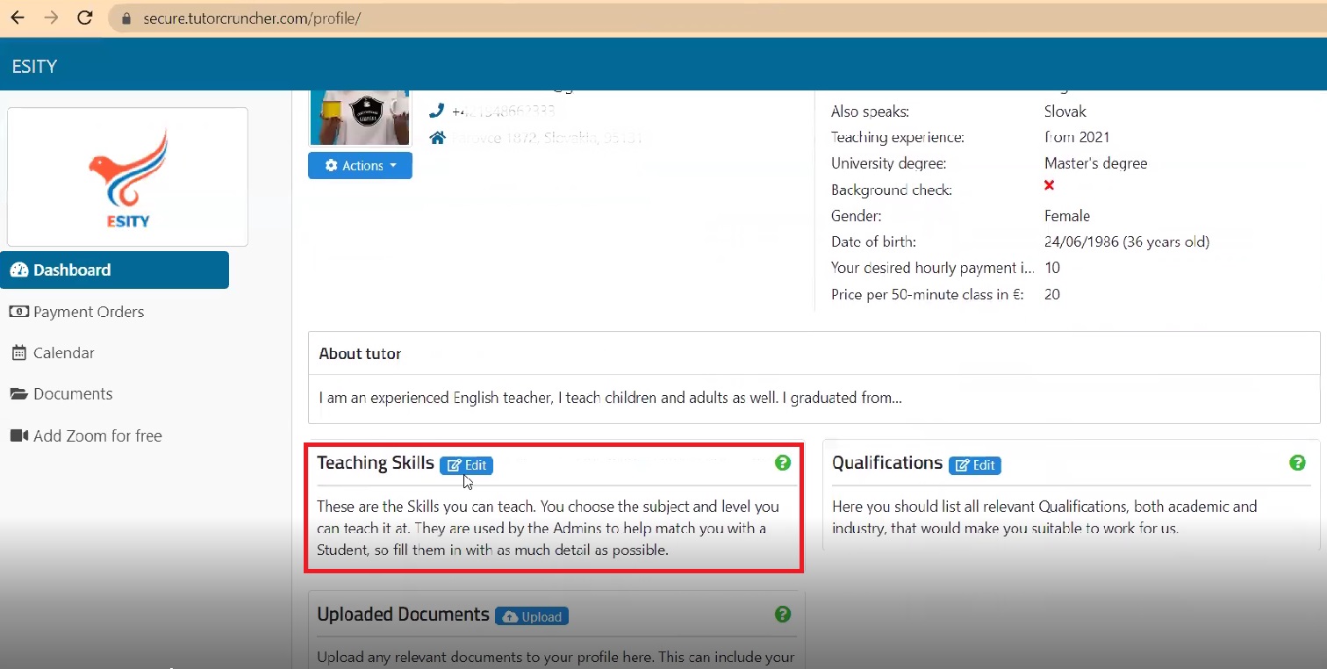
Task: Click the video camera icon for Add Zoom
Action: 19,435
